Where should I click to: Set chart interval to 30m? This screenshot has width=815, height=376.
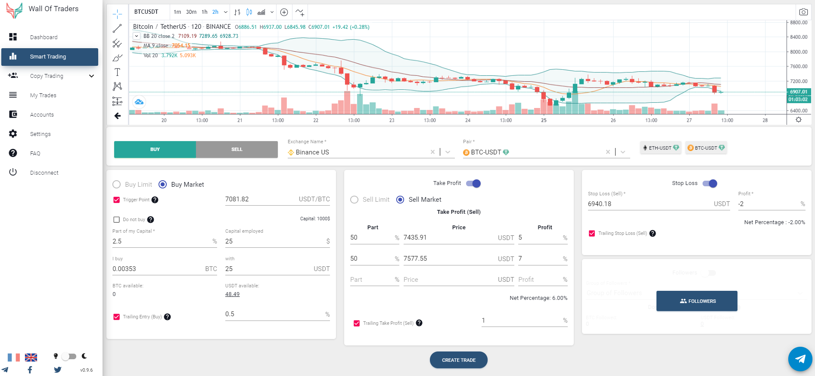(191, 12)
